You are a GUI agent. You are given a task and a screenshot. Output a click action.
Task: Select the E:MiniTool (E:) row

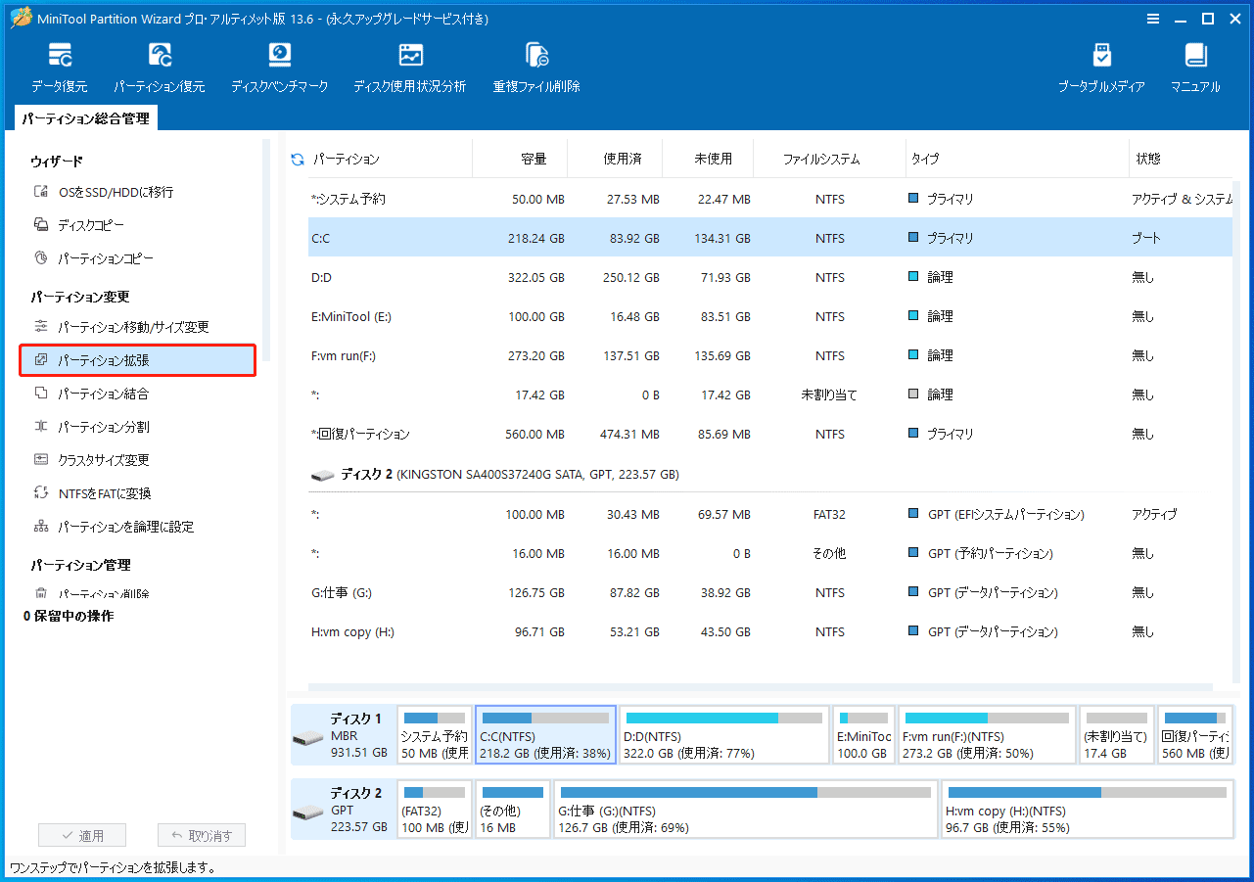tap(769, 316)
